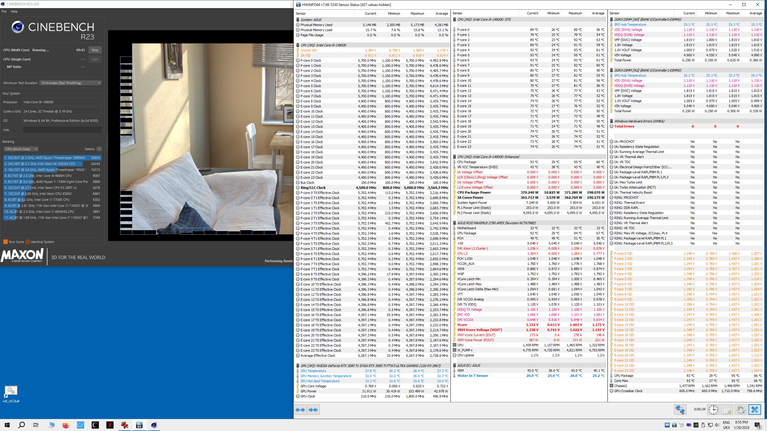767x431 pixels.
Task: Select Xeon W-3265M ranking bar
Action: coord(52,164)
